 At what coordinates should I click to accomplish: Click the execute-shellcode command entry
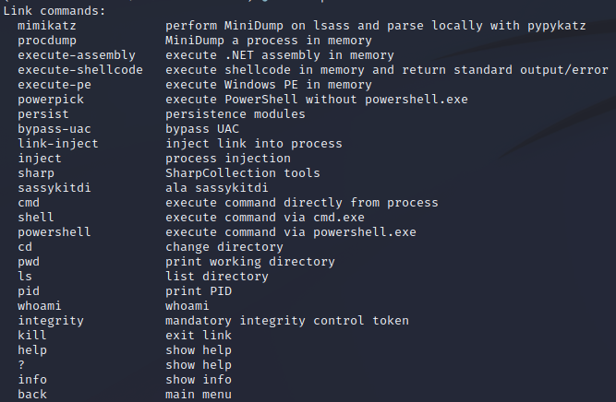point(80,70)
